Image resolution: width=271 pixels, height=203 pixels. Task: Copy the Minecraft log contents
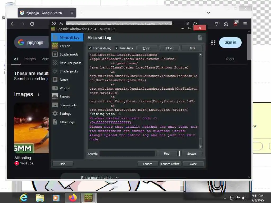pyautogui.click(x=146, y=48)
